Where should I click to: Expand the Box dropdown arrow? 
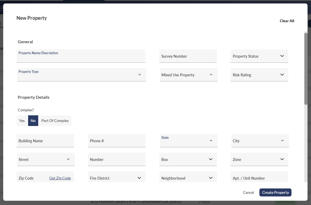(211, 159)
